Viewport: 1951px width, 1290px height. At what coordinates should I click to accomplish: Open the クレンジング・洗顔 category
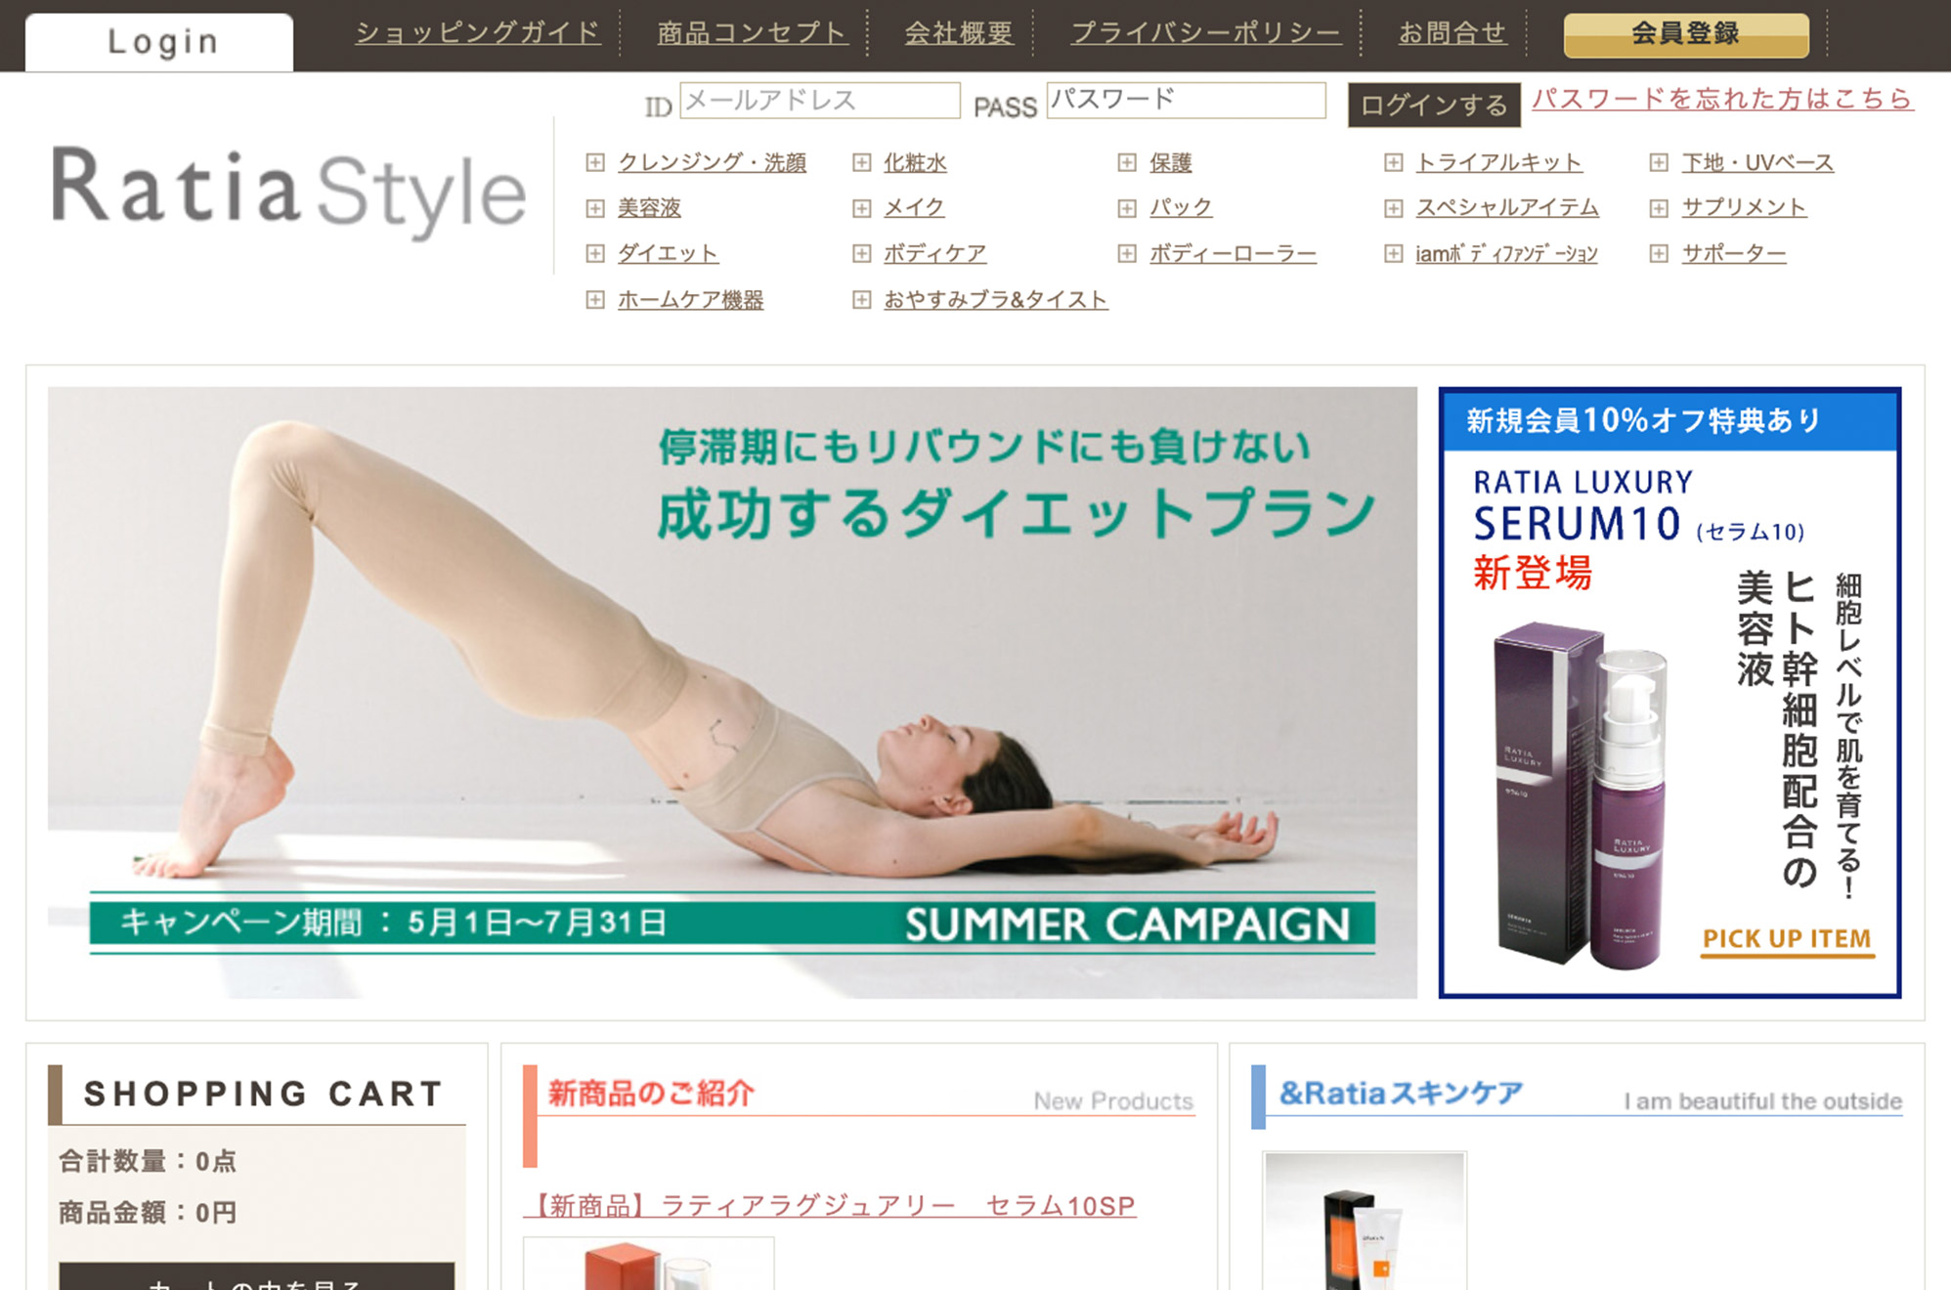[712, 162]
